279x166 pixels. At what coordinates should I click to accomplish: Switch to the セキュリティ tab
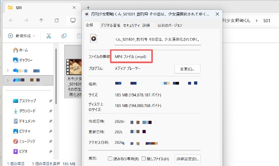131,25
